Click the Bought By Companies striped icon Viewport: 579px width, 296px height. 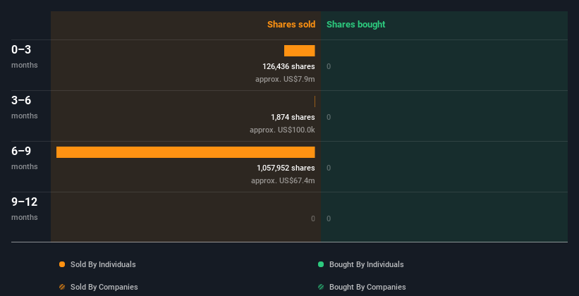[321, 287]
